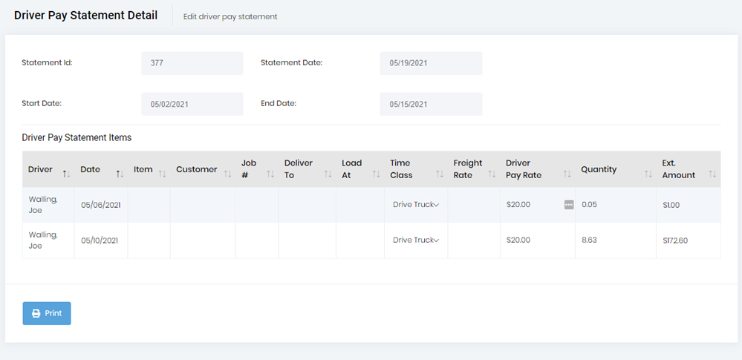Click the End Date field 05/15/2021
This screenshot has height=360, width=742.
(x=431, y=104)
